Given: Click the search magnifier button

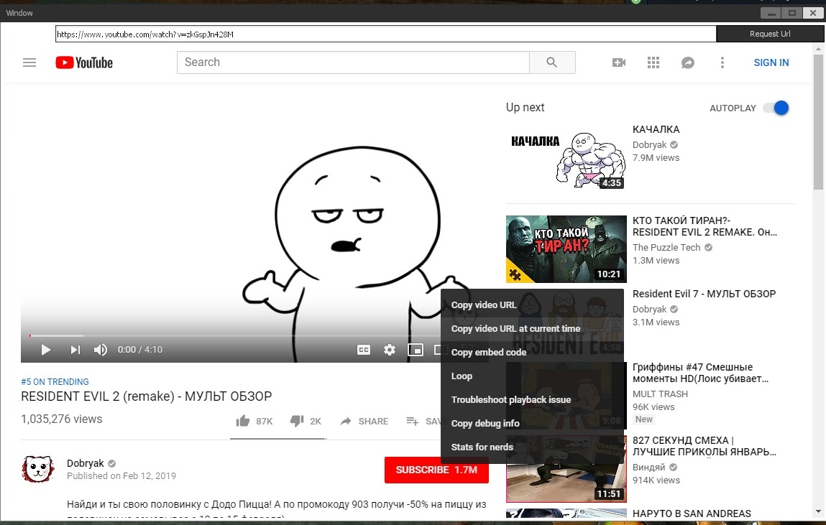Looking at the screenshot, I should click(x=551, y=62).
